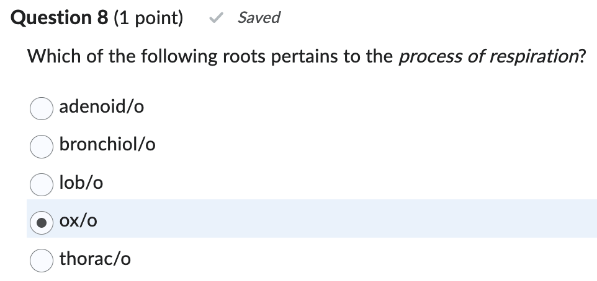Click the (1 point) label
This screenshot has width=597, height=281.
(x=149, y=18)
